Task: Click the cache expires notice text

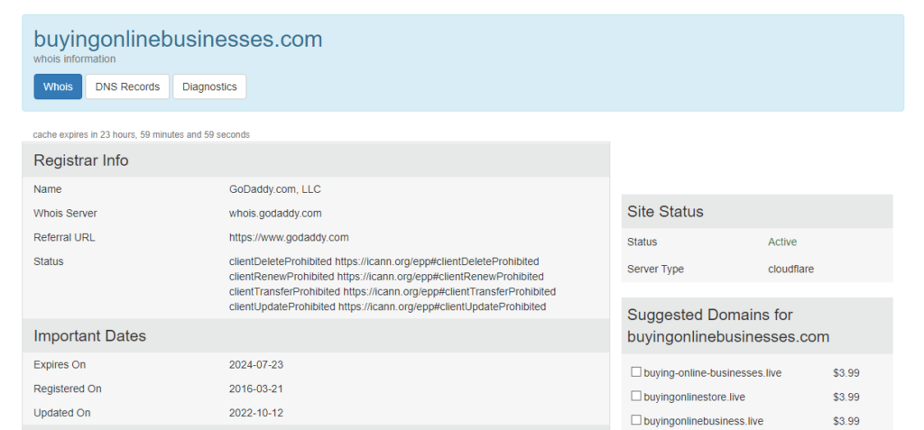Action: point(142,135)
